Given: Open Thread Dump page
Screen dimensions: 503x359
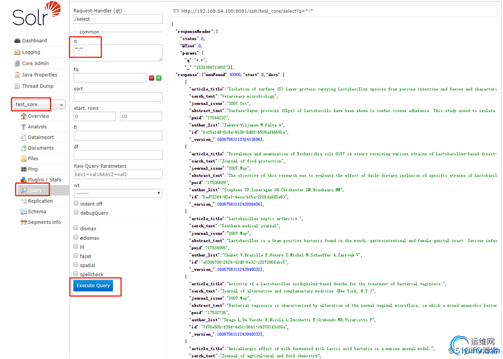Looking at the screenshot, I should (38, 86).
